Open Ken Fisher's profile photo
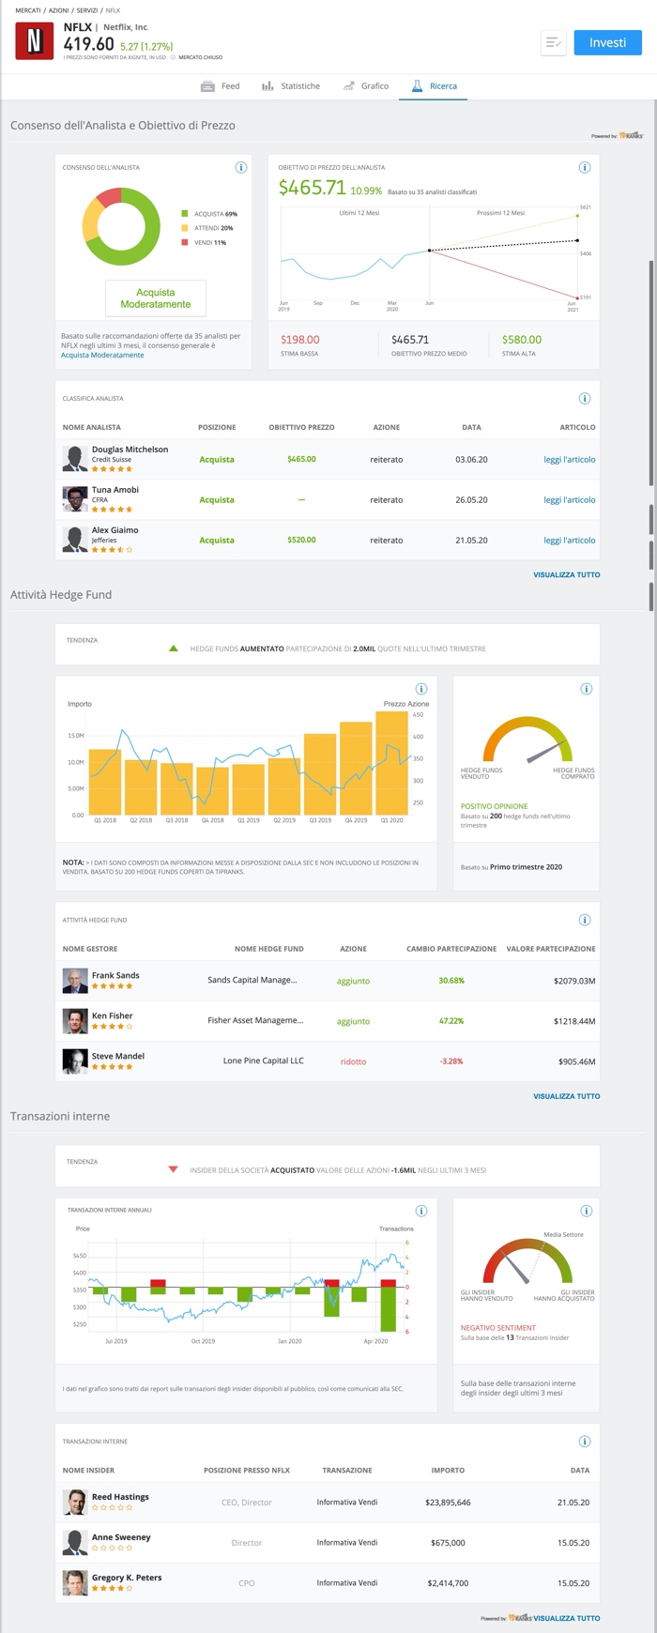Screen dimensions: 657x1633 75,1021
